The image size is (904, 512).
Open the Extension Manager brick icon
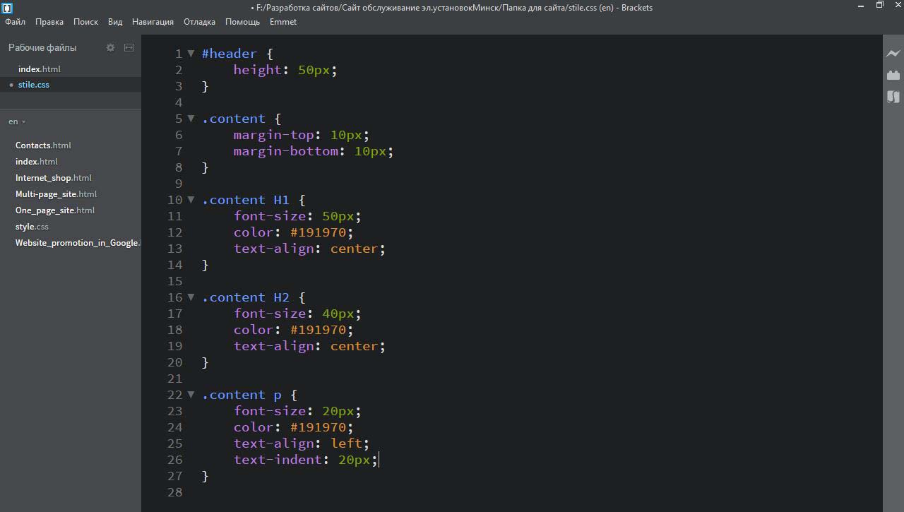coord(893,75)
